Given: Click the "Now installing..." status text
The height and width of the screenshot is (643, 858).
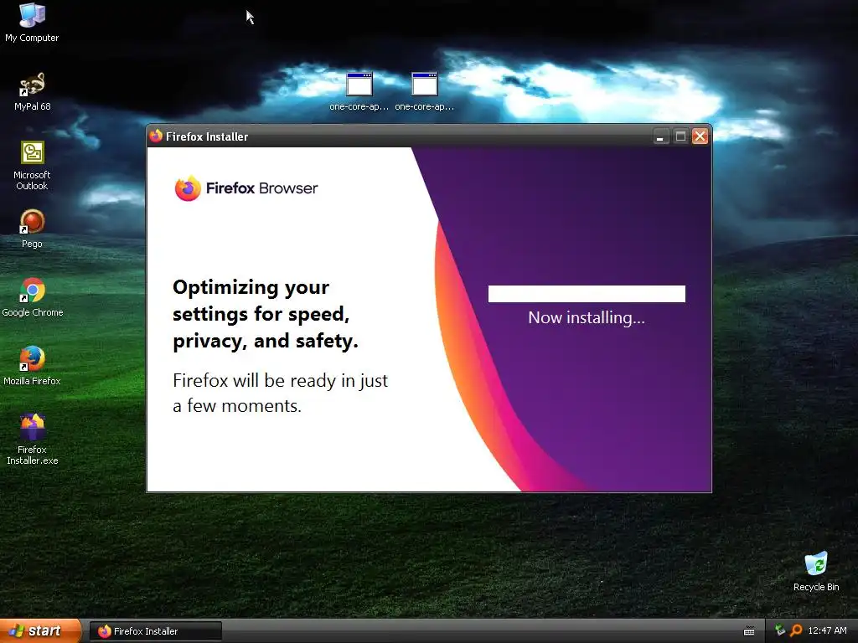Looking at the screenshot, I should click(x=587, y=317).
